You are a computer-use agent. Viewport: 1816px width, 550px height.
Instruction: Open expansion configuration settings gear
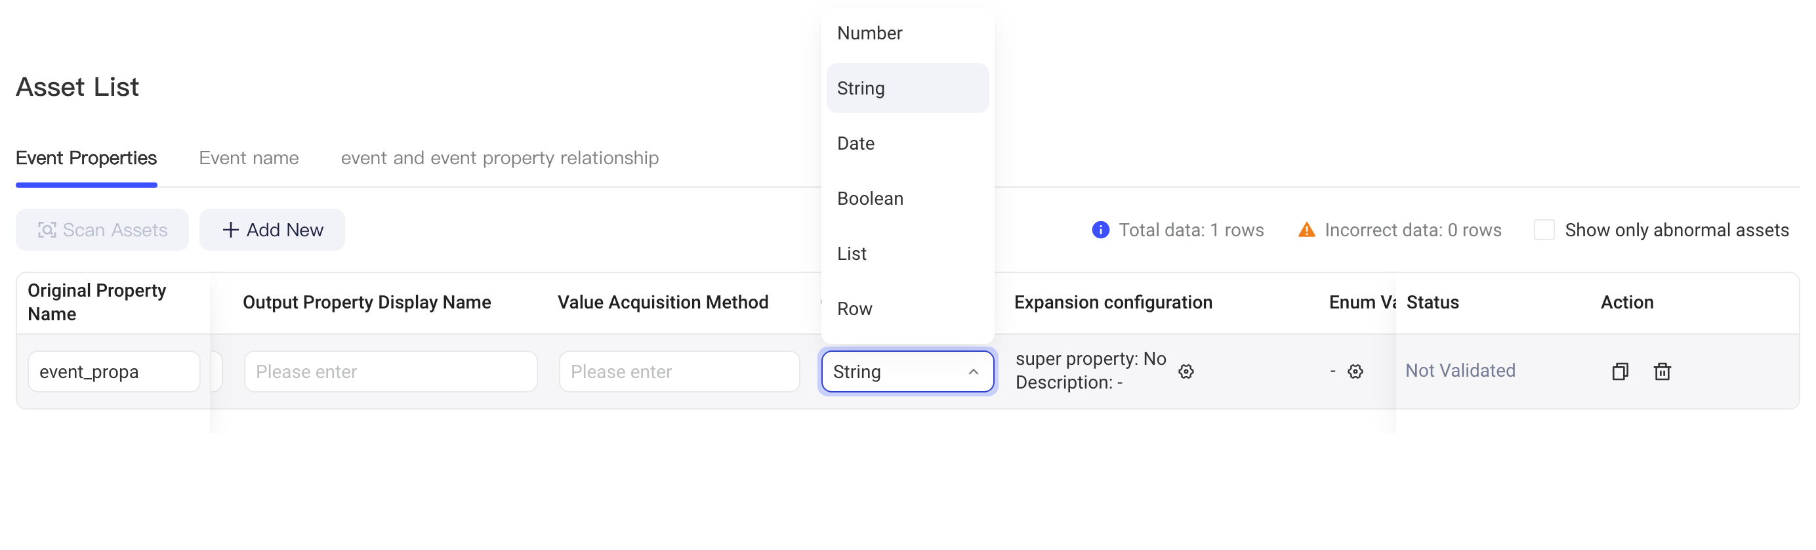pos(1186,371)
